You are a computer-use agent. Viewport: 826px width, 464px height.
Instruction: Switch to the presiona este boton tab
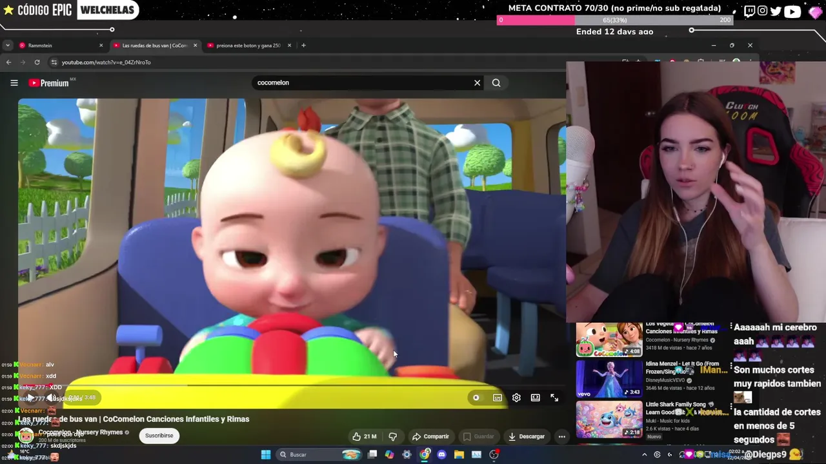point(248,45)
